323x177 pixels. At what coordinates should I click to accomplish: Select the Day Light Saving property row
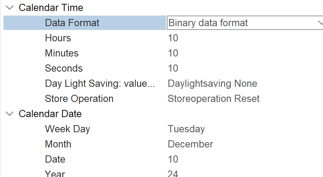[100, 83]
